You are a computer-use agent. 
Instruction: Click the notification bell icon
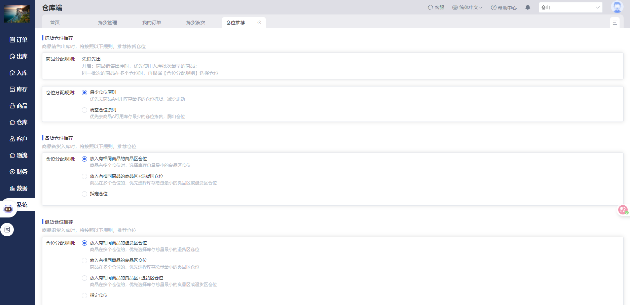[x=528, y=7]
